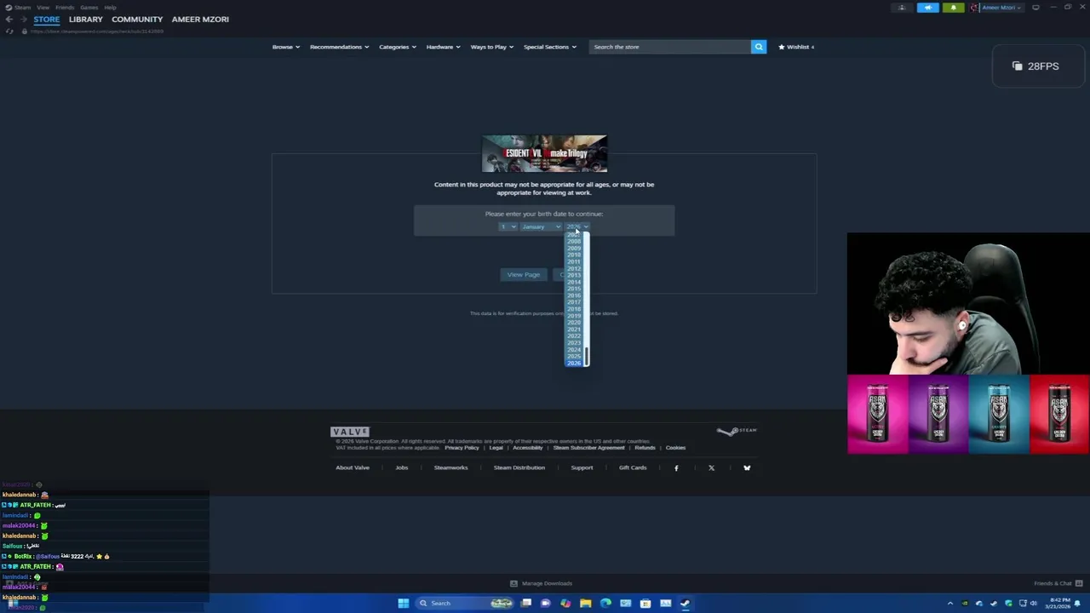
Task: Expand the Ways to Play menu
Action: (491, 47)
